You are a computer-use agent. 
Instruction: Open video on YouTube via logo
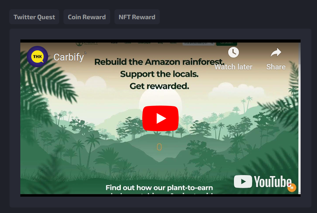tap(262, 182)
